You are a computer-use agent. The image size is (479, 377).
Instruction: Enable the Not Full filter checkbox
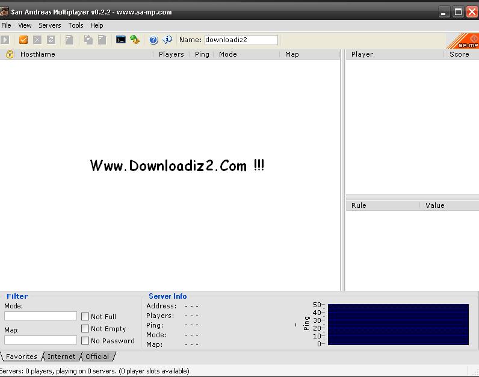[x=85, y=316]
